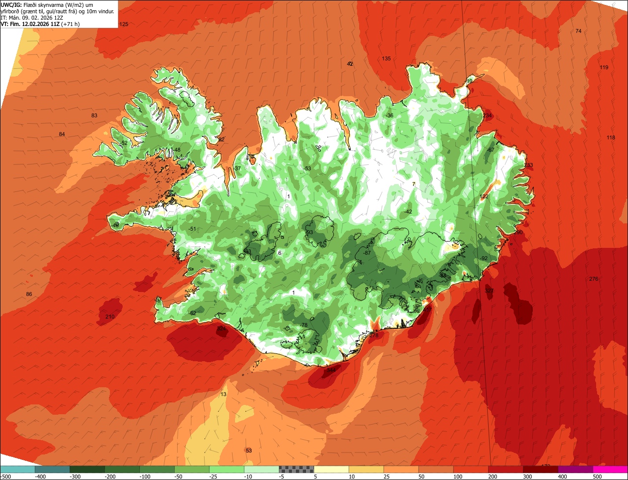Click the -37 value on land

(x=237, y=168)
